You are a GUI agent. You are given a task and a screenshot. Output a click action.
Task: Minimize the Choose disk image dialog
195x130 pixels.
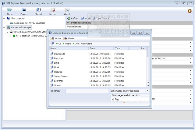pos(133,33)
